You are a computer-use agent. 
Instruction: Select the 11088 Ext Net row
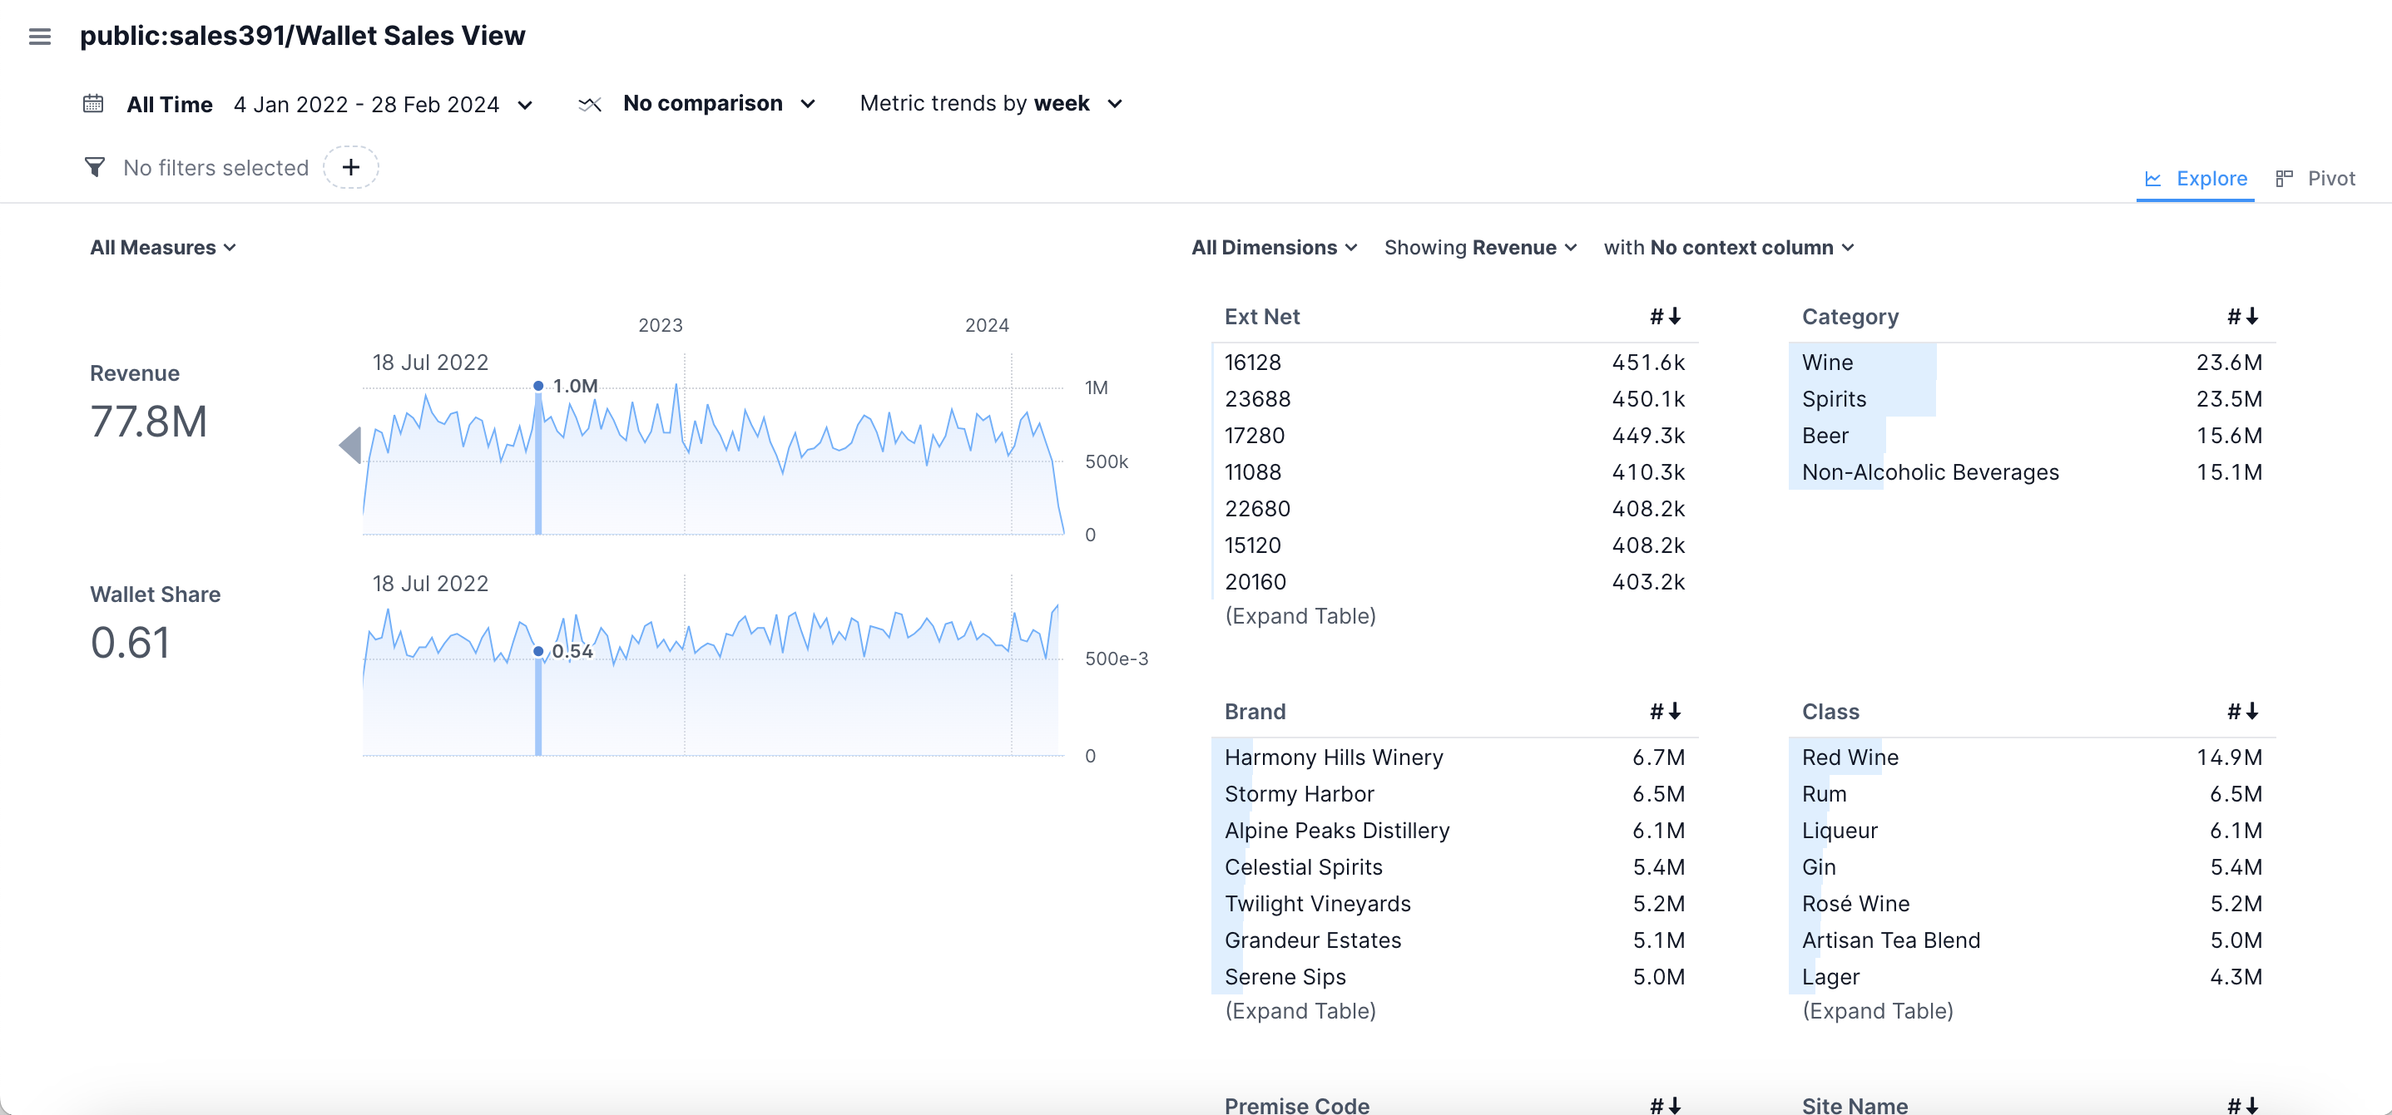[x=1454, y=472]
